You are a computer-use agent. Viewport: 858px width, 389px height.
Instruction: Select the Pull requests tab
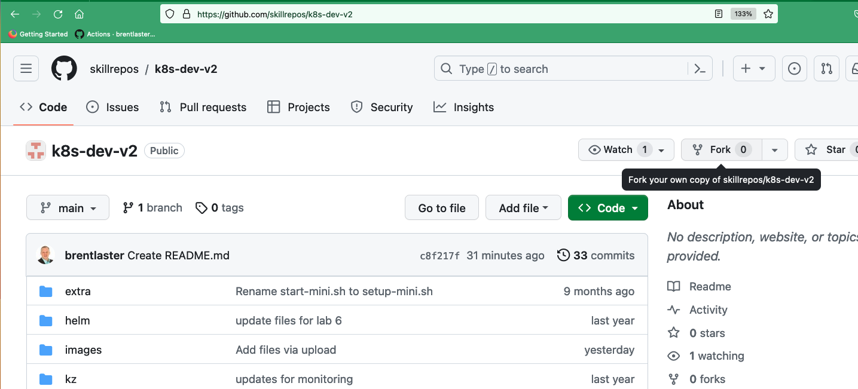point(203,107)
